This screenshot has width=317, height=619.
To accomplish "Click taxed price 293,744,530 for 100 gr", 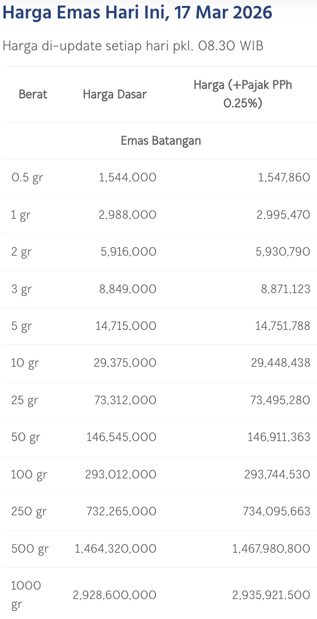I will coord(277,474).
